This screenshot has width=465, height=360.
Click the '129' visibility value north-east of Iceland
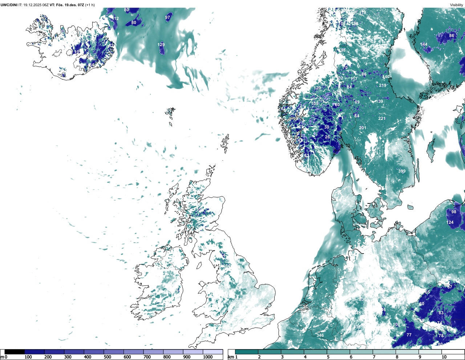coord(161,45)
